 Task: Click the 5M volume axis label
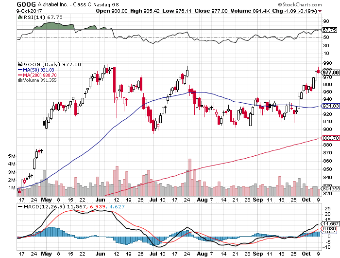click(12, 156)
